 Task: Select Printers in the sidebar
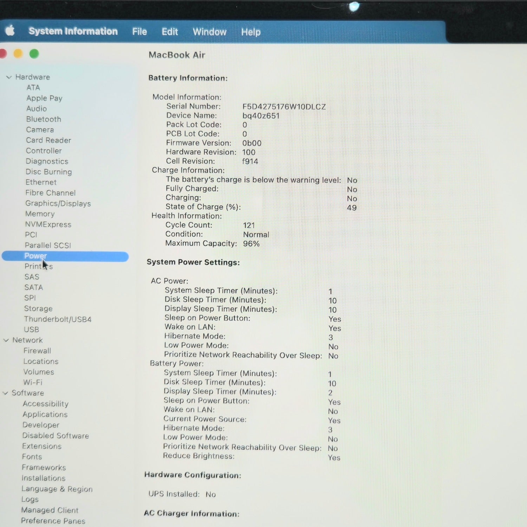click(39, 266)
